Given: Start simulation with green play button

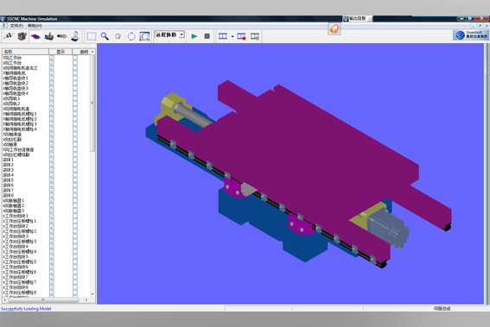Looking at the screenshot, I should point(194,36).
